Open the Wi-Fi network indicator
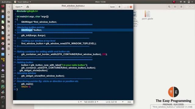The width and height of the screenshot is (195, 109). [181, 2]
